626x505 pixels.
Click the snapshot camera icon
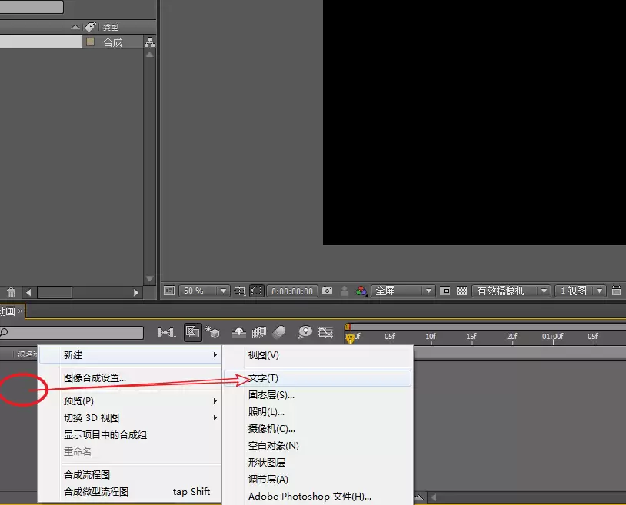pyautogui.click(x=327, y=291)
